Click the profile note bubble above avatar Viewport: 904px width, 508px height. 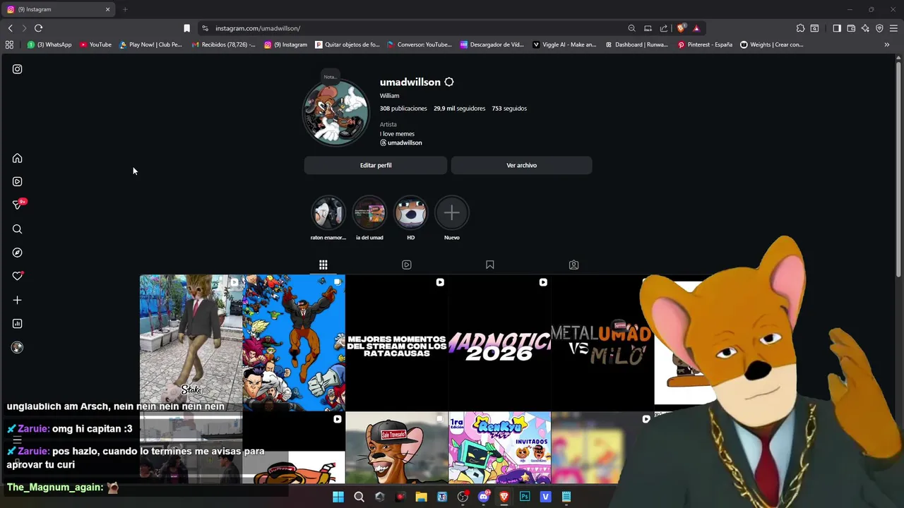pos(330,76)
